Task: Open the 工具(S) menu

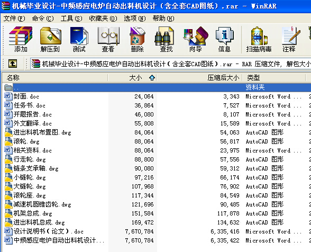Action: (71, 19)
